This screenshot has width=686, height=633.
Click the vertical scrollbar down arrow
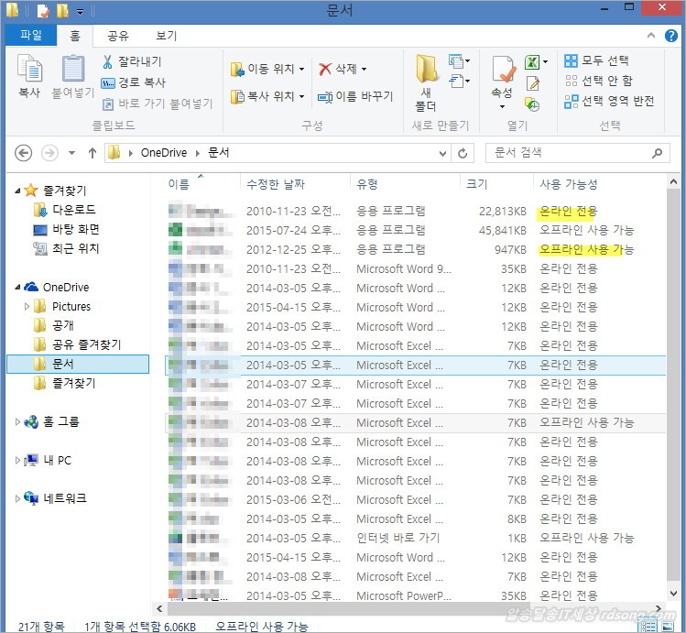click(674, 594)
